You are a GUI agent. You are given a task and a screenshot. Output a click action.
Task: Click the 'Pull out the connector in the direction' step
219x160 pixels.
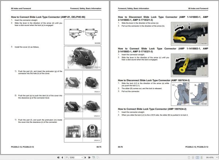pyautogui.click(x=143, y=26)
